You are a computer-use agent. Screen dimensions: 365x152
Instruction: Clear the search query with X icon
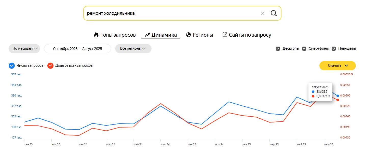263,13
